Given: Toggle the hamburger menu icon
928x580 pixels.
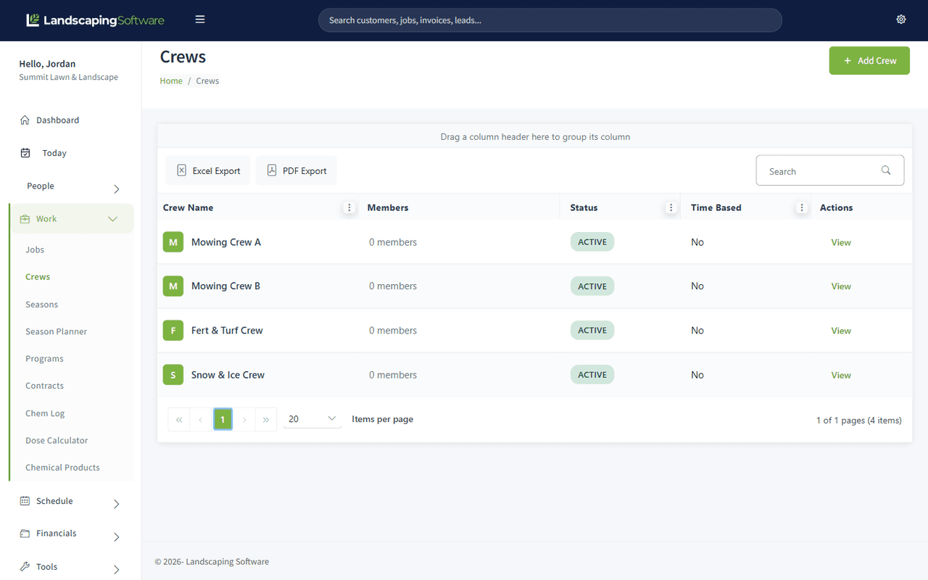Looking at the screenshot, I should point(200,20).
